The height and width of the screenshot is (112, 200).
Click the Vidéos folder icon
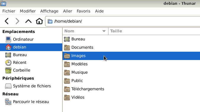67,97
